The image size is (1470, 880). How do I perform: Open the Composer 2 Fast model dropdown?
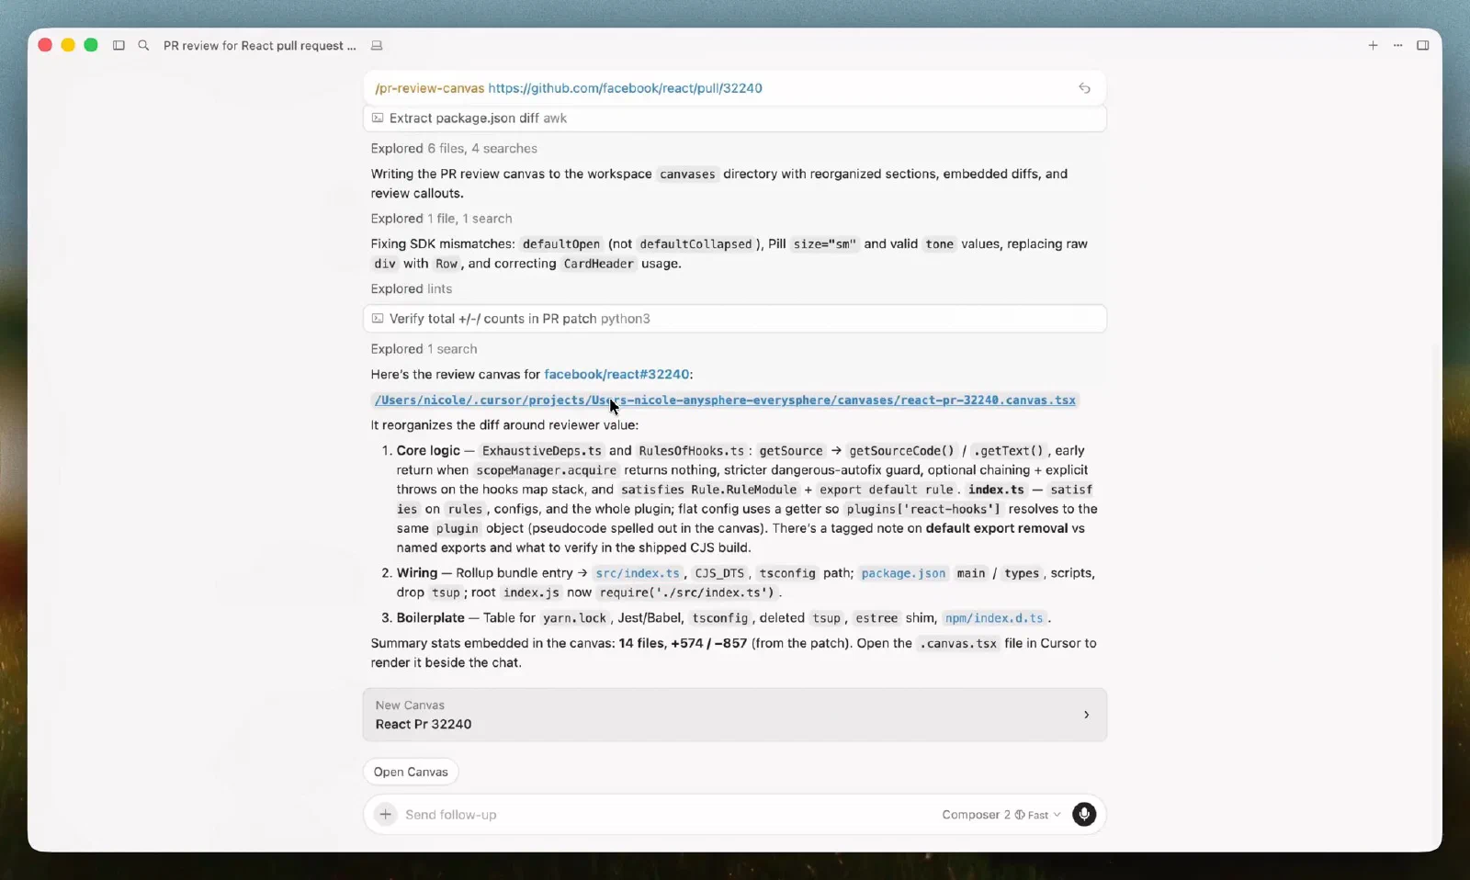pyautogui.click(x=1001, y=815)
